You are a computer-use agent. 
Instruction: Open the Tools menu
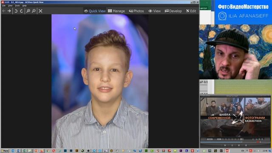pyautogui.click(x=17, y=6)
